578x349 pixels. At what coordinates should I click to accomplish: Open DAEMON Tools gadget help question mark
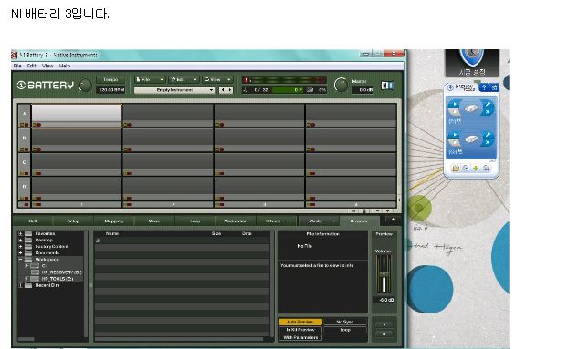[x=484, y=87]
